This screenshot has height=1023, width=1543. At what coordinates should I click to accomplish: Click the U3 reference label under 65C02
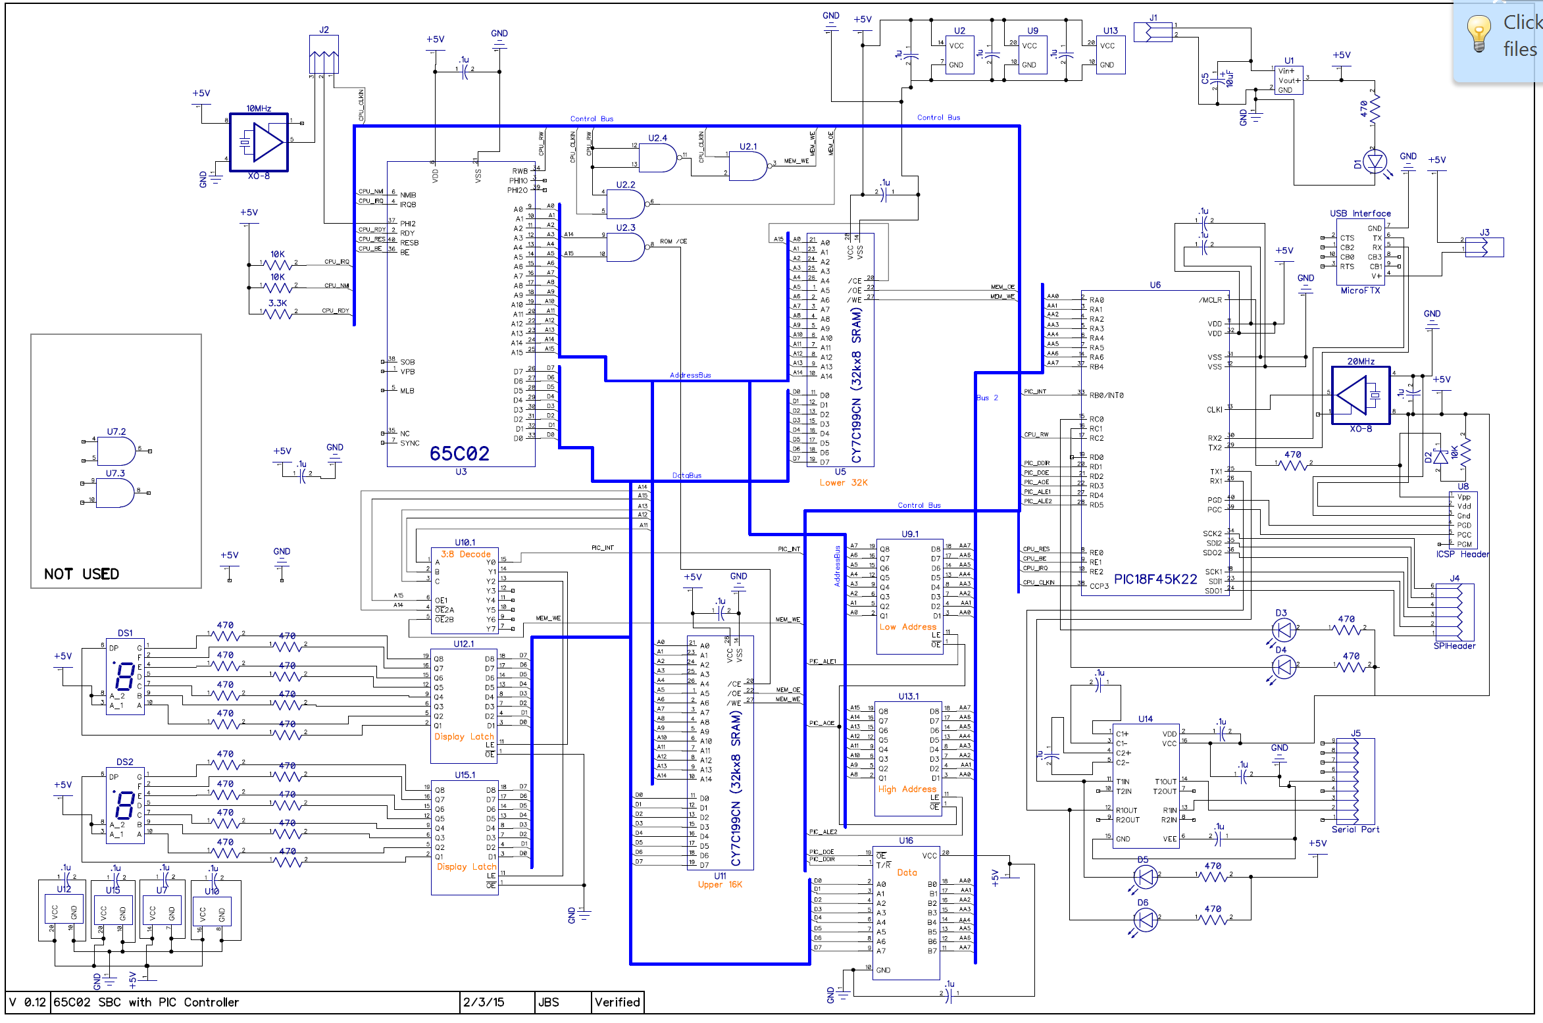(461, 472)
